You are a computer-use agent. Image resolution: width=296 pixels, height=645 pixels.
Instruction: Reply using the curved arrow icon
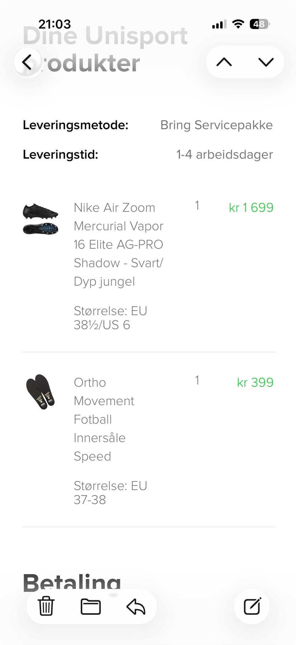click(136, 606)
